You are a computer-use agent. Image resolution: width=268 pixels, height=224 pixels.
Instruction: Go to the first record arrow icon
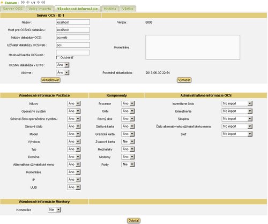tap(23, 3)
